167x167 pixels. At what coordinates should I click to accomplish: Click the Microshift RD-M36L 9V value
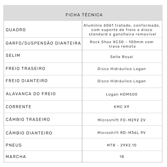(x=122, y=133)
